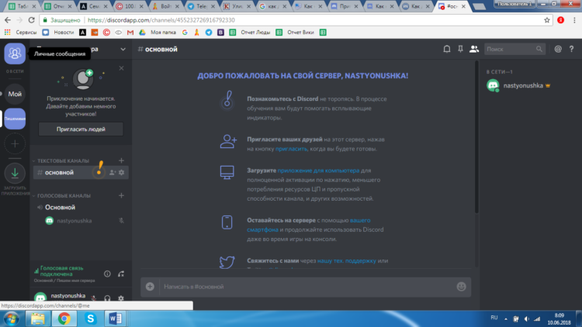
Task: Open 'Отчет Вики' bookmark
Action: click(296, 33)
